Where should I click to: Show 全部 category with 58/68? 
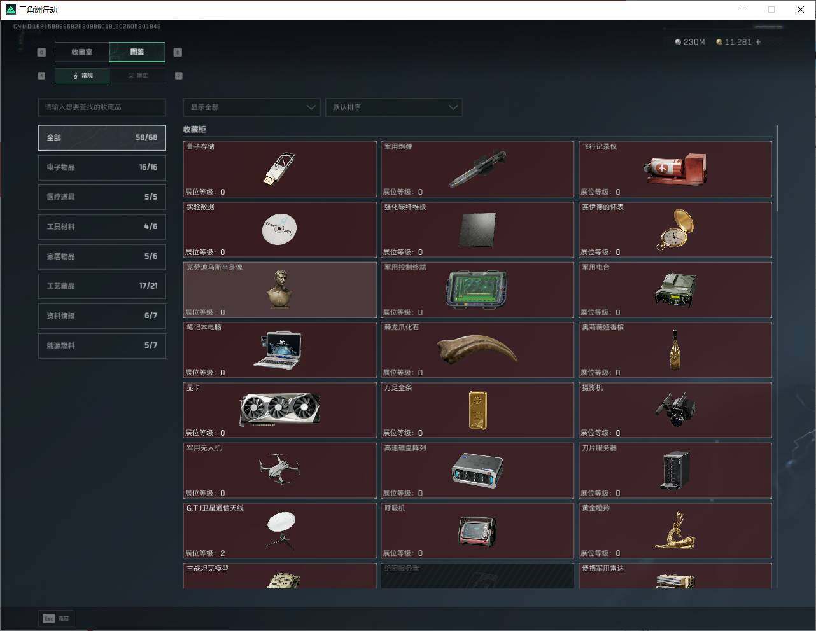coord(102,137)
